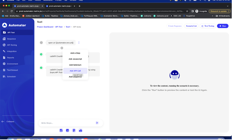Click the Automator logo icon
232x140 pixels.
(5, 25)
